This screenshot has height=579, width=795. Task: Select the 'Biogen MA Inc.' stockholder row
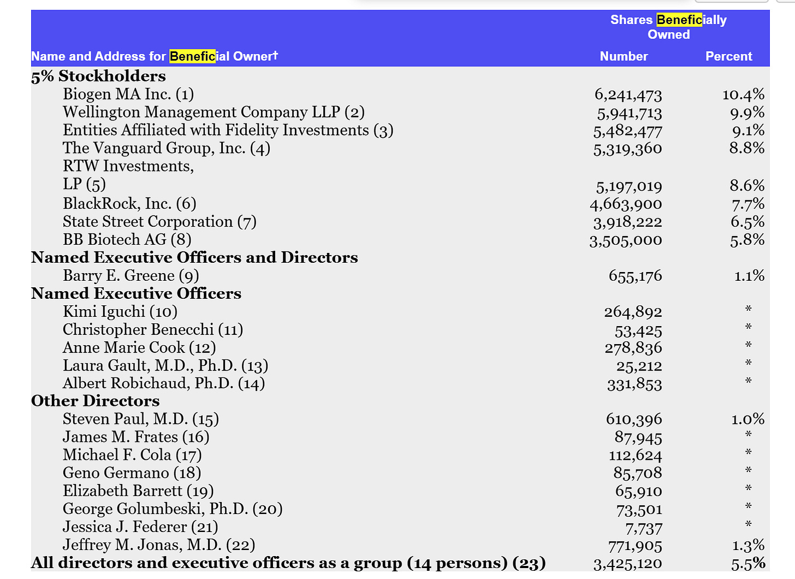128,94
